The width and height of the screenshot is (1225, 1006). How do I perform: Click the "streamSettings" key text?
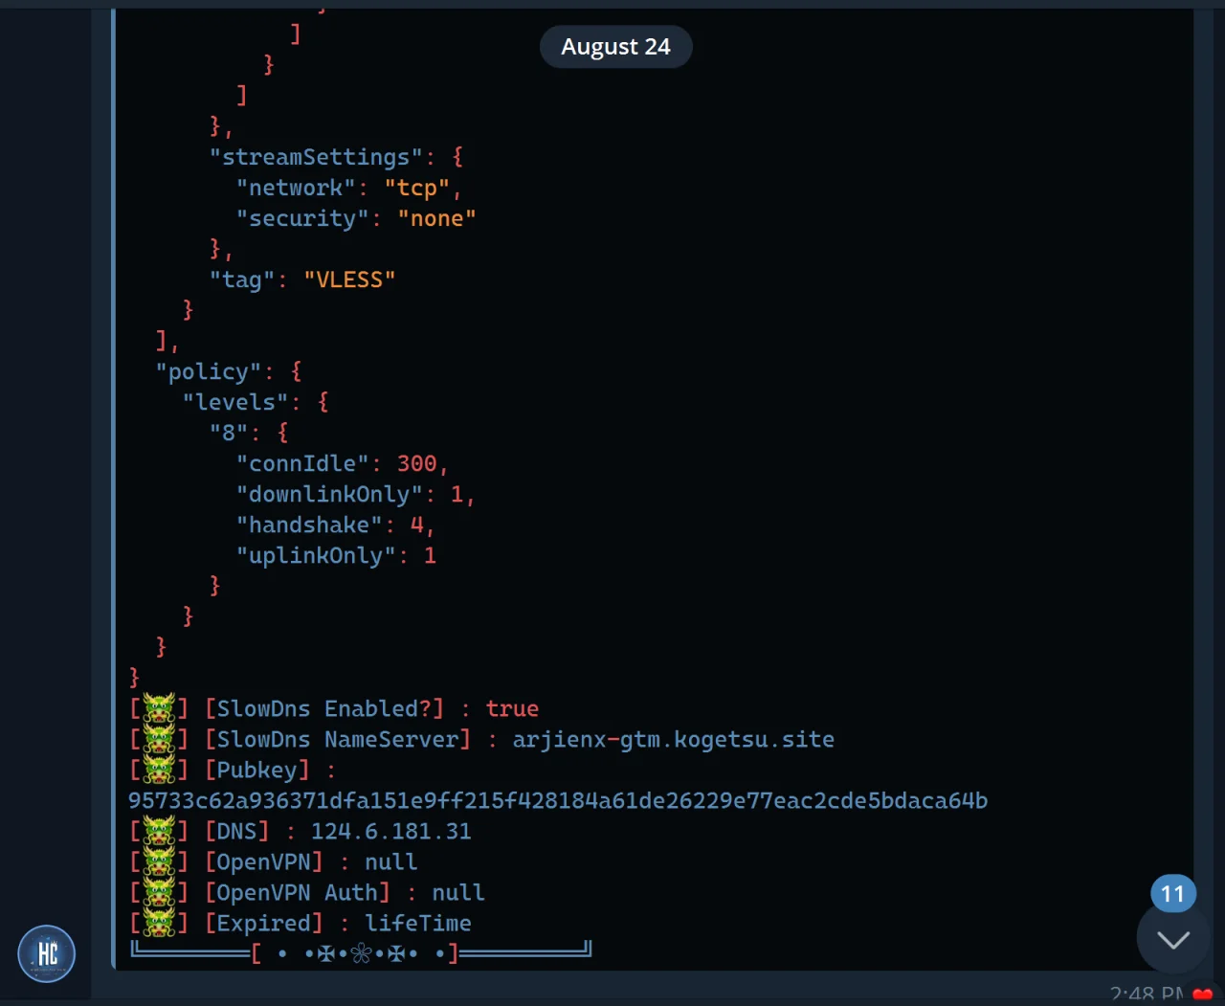point(316,157)
